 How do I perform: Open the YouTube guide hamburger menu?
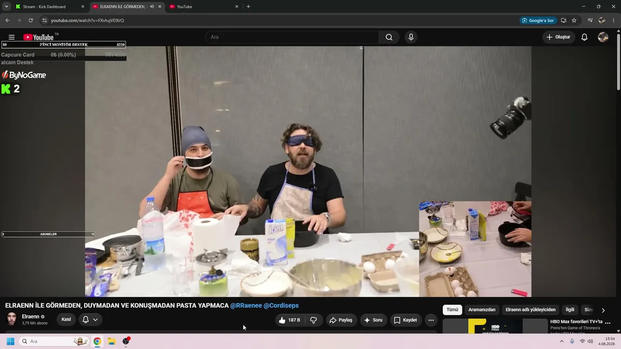(12, 37)
